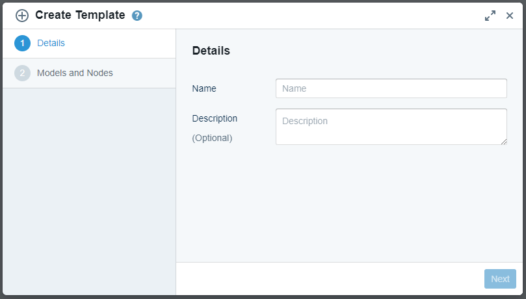Click the "Description" field label
Screen dimensions: 526x299
coord(215,118)
